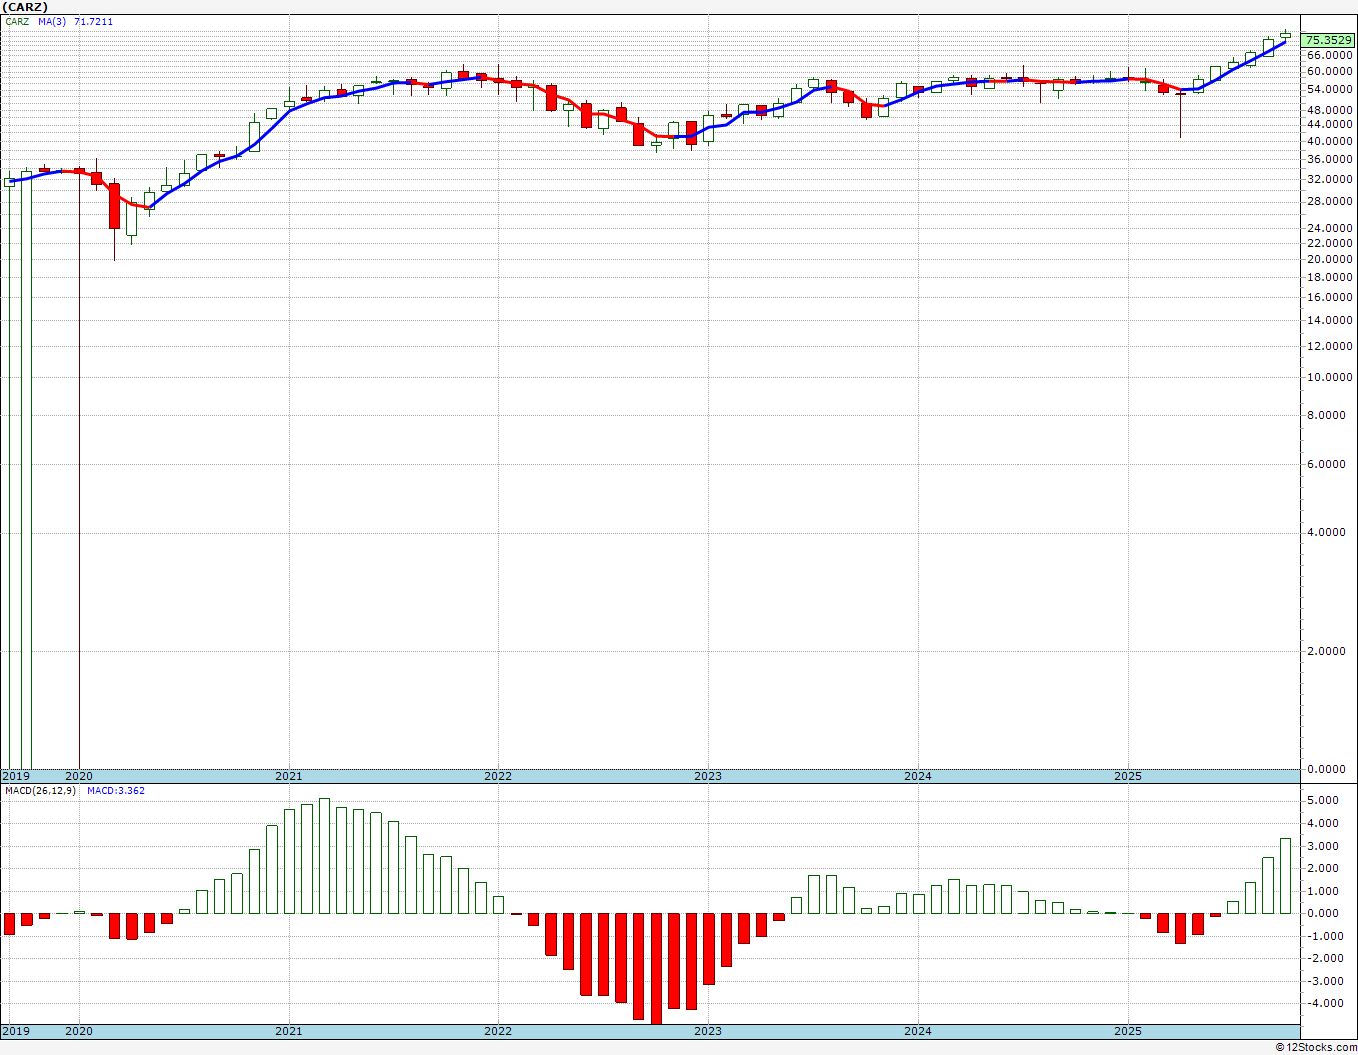
Task: Click the (CARZ) ticker title
Action: point(26,6)
